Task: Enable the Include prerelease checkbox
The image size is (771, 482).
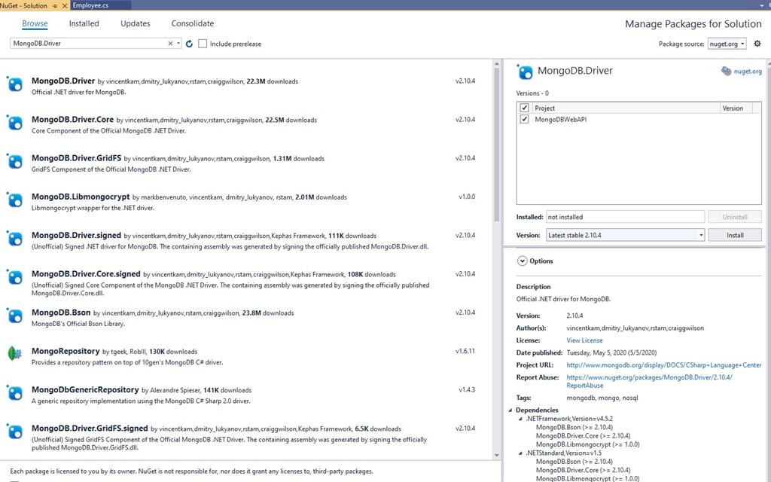Action: tap(202, 44)
